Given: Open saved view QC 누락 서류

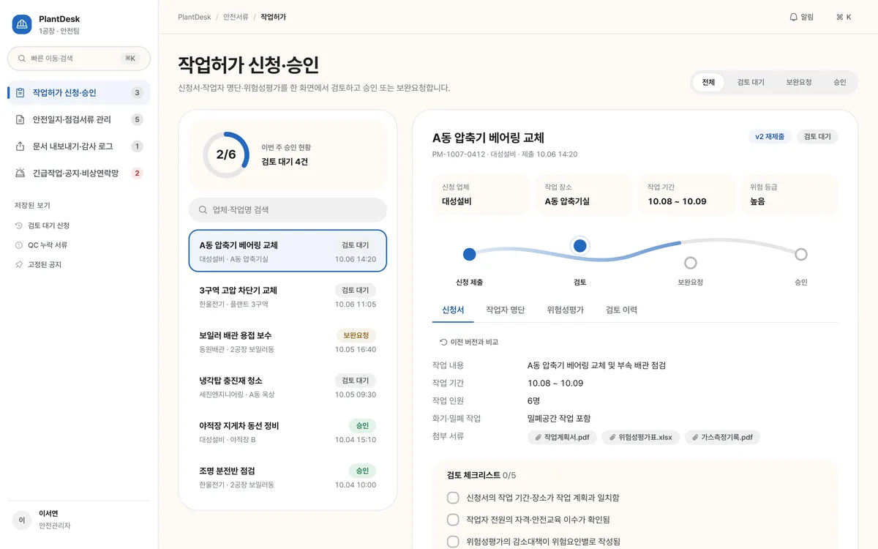Looking at the screenshot, I should (79, 245).
